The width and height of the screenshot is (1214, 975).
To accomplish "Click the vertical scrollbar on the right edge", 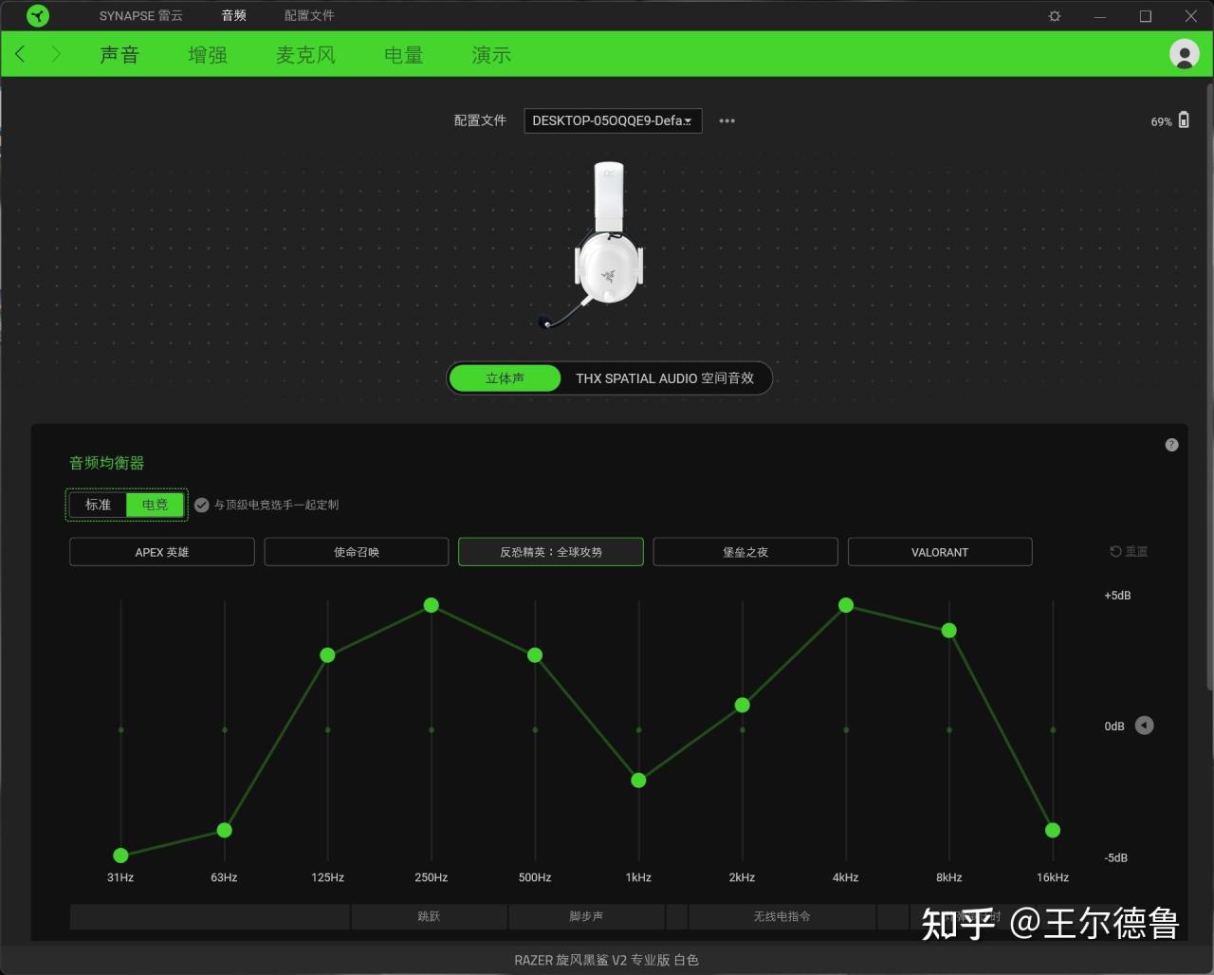I will (x=1209, y=389).
